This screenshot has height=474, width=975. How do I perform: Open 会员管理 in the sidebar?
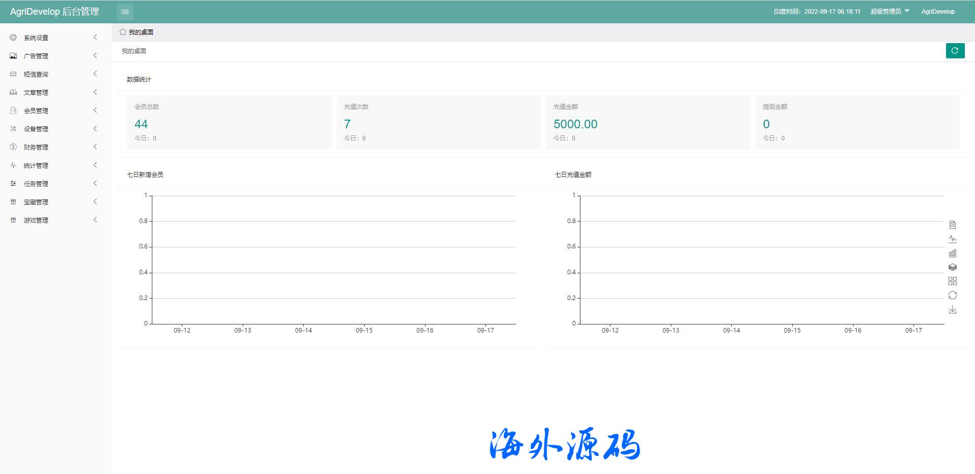coord(36,111)
